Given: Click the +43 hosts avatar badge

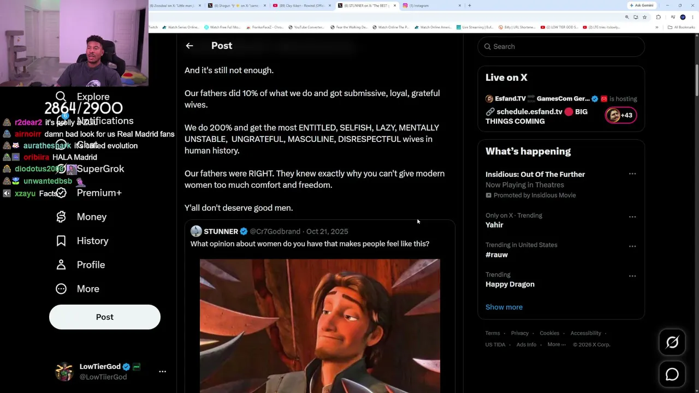Looking at the screenshot, I should [x=621, y=115].
